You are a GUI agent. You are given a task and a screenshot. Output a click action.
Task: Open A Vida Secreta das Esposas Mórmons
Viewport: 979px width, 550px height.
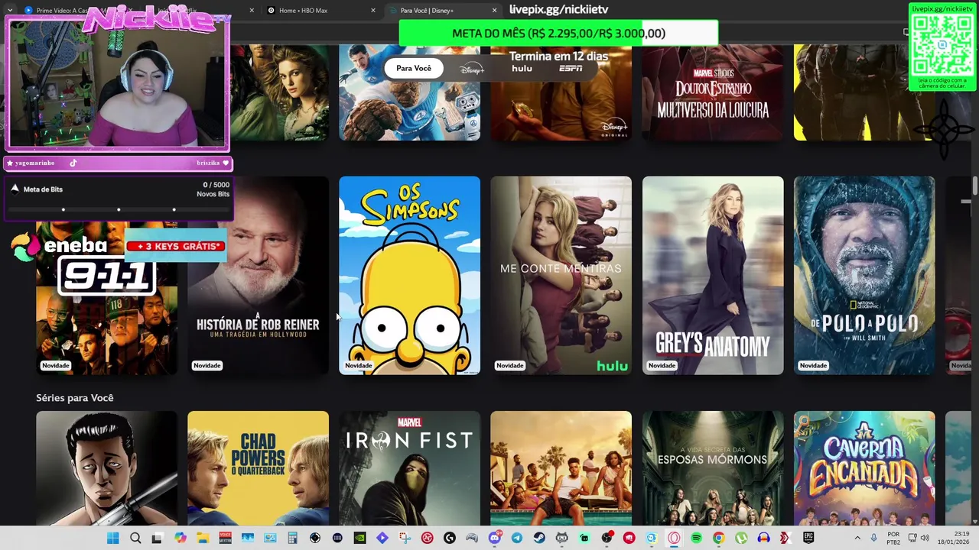[713, 468]
